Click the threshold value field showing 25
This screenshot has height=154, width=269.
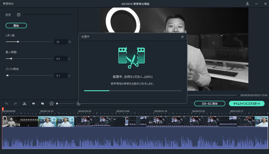(61, 42)
